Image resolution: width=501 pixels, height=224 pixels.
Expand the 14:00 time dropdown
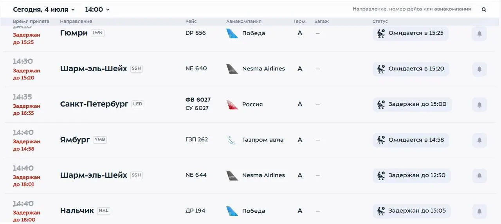(x=97, y=9)
